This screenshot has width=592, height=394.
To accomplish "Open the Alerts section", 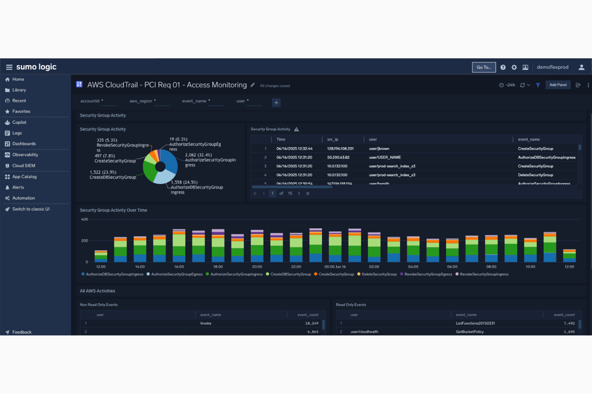I will pyautogui.click(x=18, y=187).
